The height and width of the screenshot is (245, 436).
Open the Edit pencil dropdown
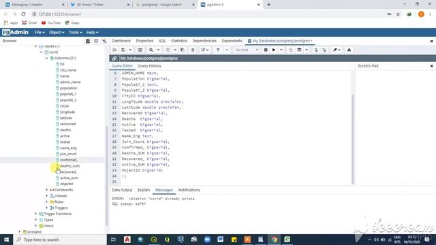click(205, 50)
